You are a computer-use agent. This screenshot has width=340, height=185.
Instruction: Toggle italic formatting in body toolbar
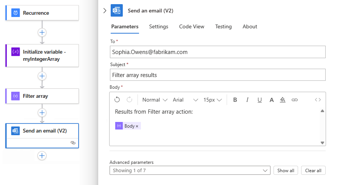pyautogui.click(x=247, y=100)
